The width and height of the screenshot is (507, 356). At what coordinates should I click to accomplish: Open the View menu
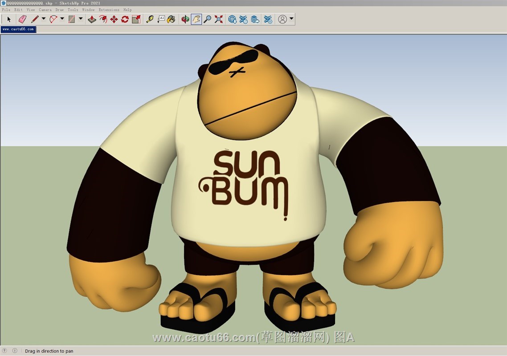coord(31,10)
